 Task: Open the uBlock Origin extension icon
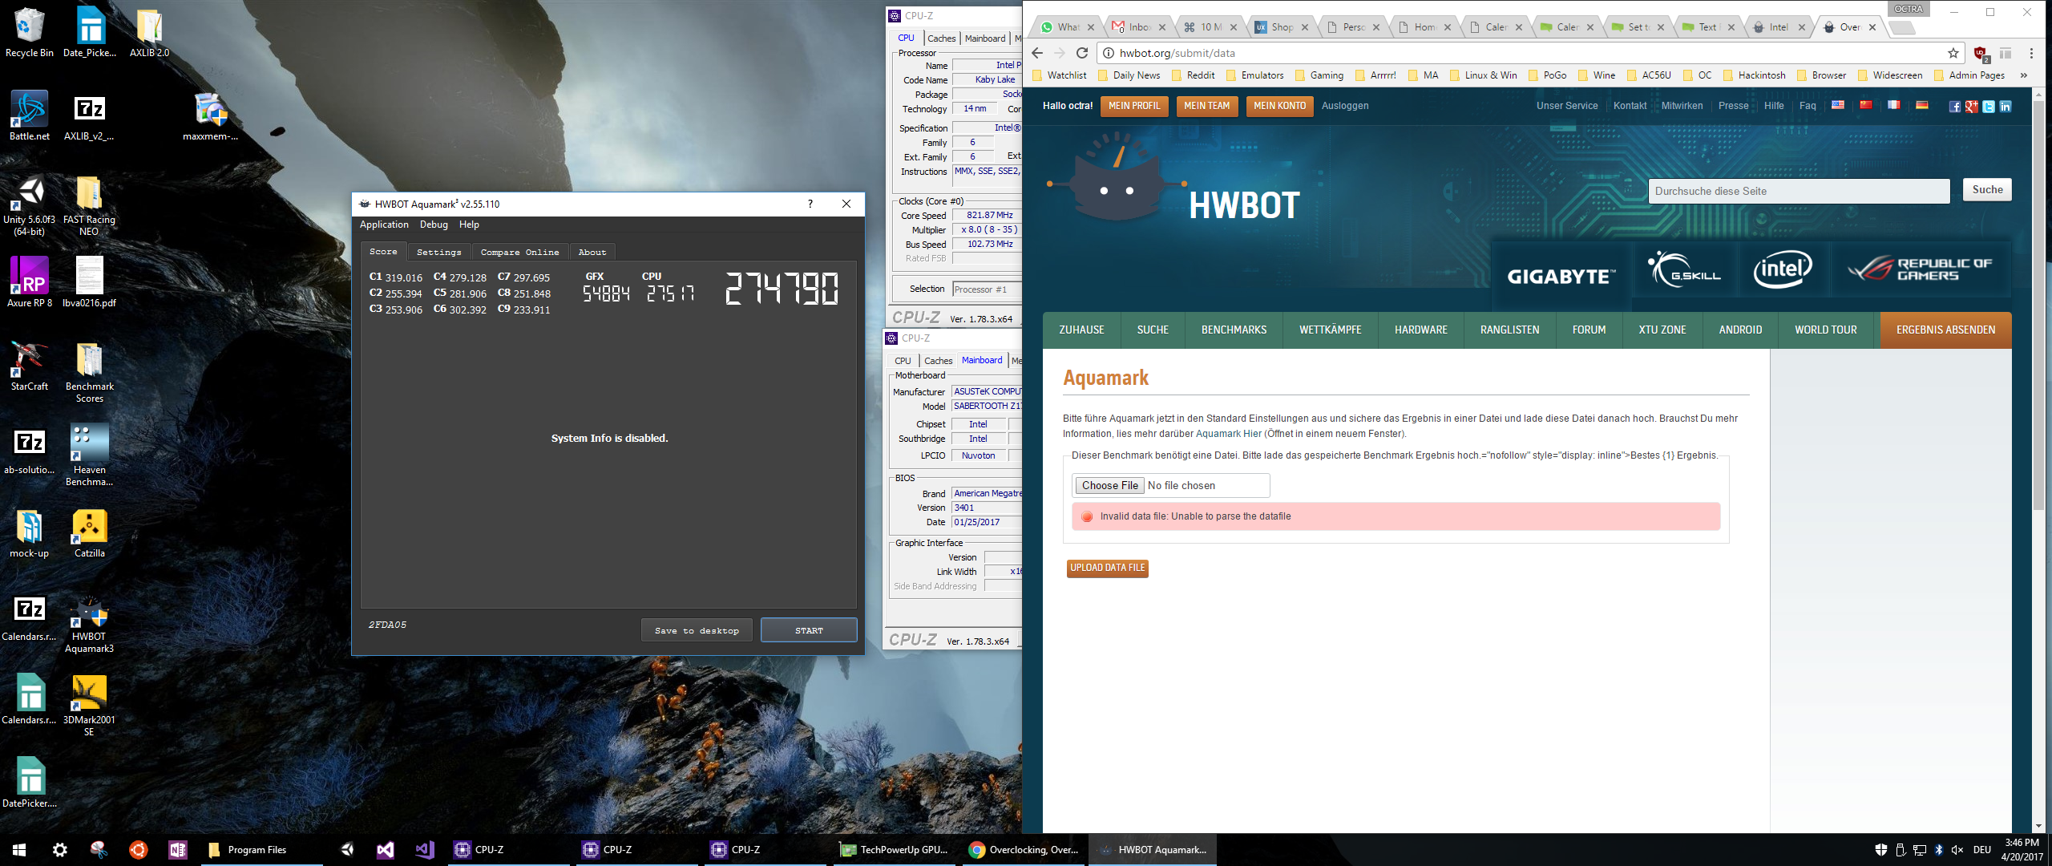point(1981,54)
